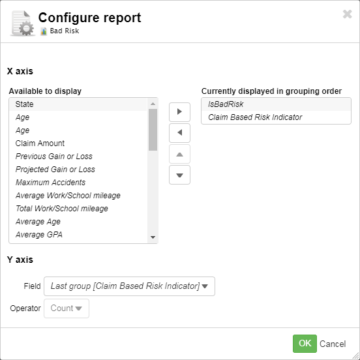Click the move up arrow button
The height and width of the screenshot is (360, 360).
179,154
